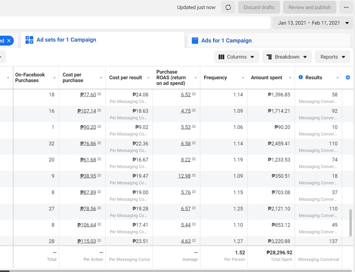Switch to Ads for 1 Campaign tab
Screen dimensions: 355x272
click(x=226, y=40)
